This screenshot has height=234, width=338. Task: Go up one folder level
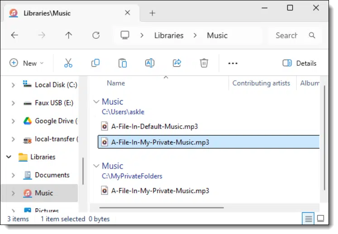(x=68, y=35)
